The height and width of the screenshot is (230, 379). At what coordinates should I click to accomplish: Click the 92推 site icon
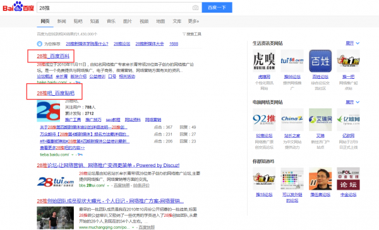coord(264,120)
